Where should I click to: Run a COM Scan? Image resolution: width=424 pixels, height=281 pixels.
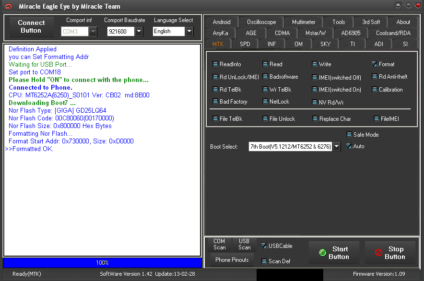tap(219, 244)
